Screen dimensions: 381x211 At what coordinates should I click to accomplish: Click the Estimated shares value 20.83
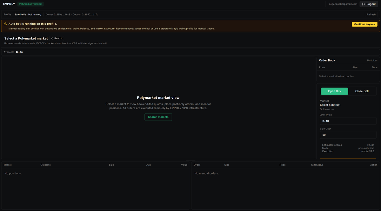(371, 145)
